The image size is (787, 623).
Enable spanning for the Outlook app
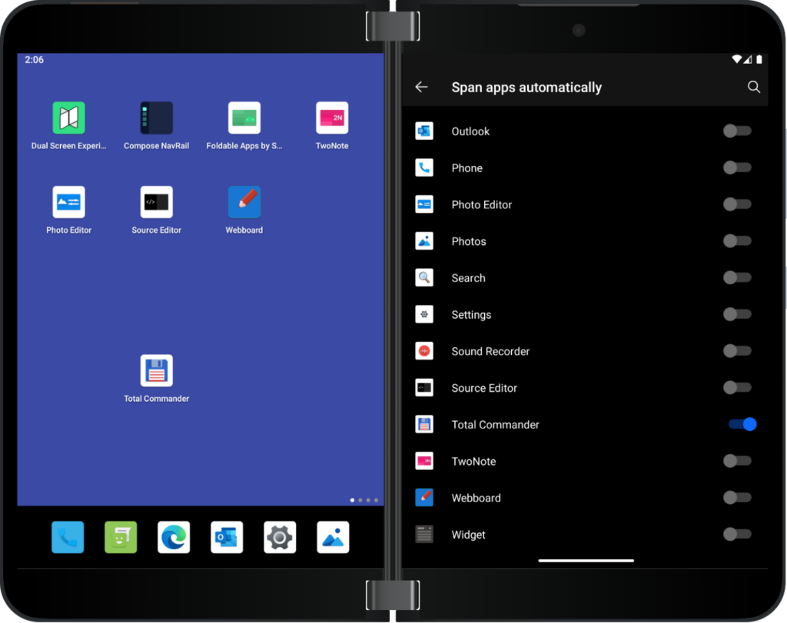click(736, 131)
